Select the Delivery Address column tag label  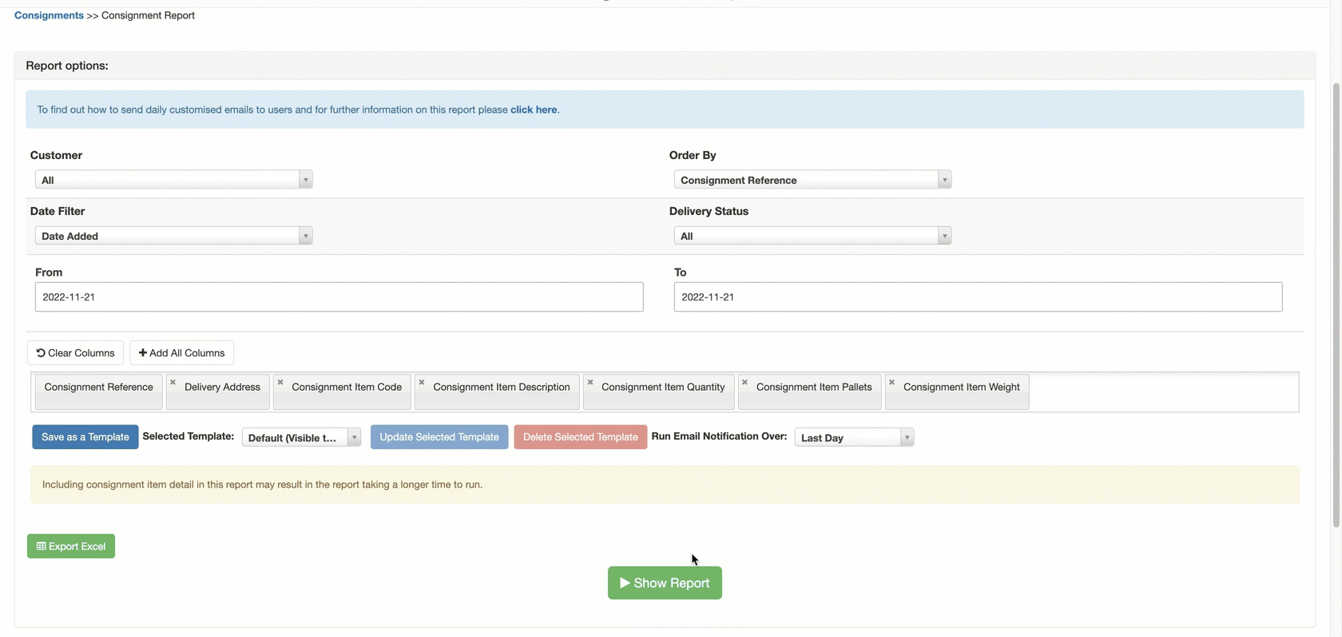(222, 387)
